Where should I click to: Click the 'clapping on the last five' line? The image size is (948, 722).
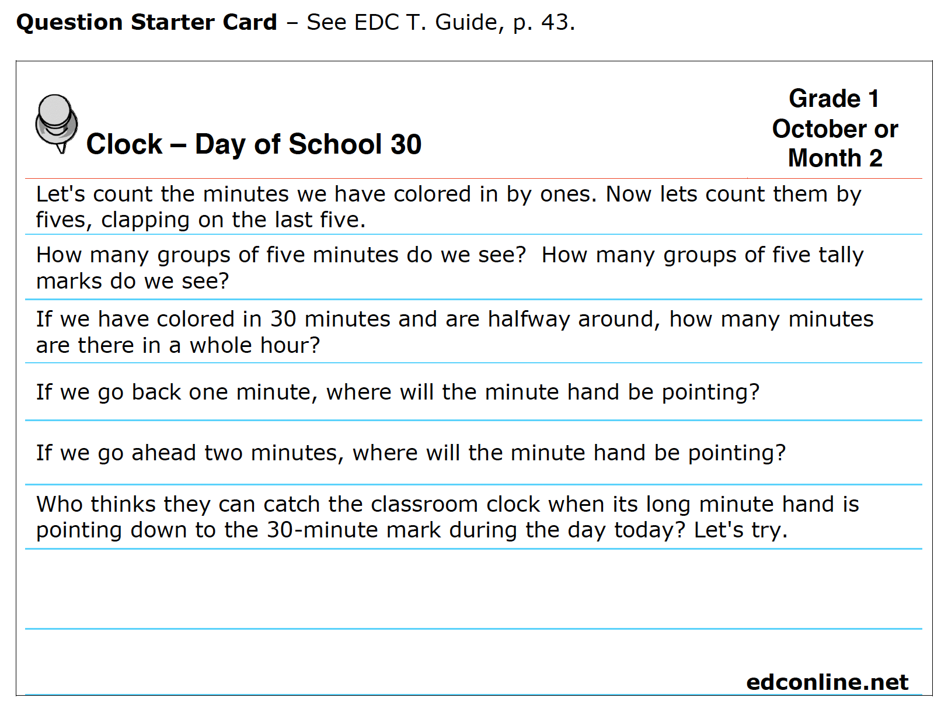(201, 220)
